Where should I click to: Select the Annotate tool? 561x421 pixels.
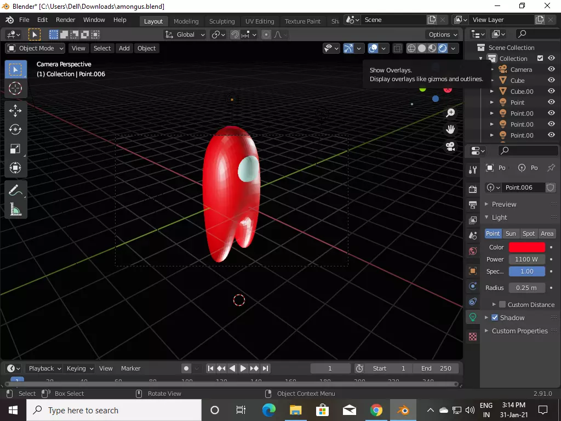[15, 190]
